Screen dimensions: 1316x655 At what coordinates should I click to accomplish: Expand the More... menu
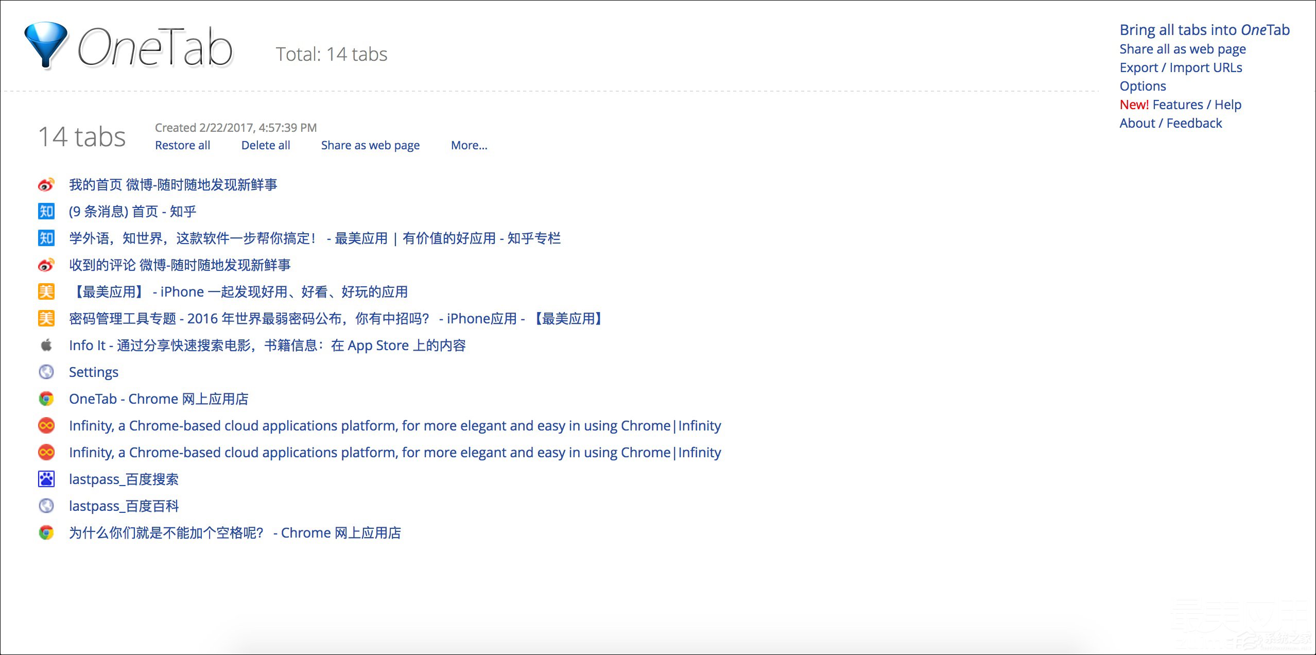(469, 146)
